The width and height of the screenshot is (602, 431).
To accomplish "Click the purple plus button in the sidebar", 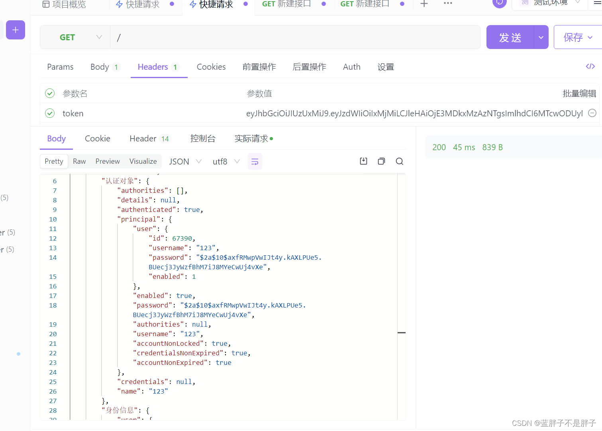I will (x=16, y=30).
